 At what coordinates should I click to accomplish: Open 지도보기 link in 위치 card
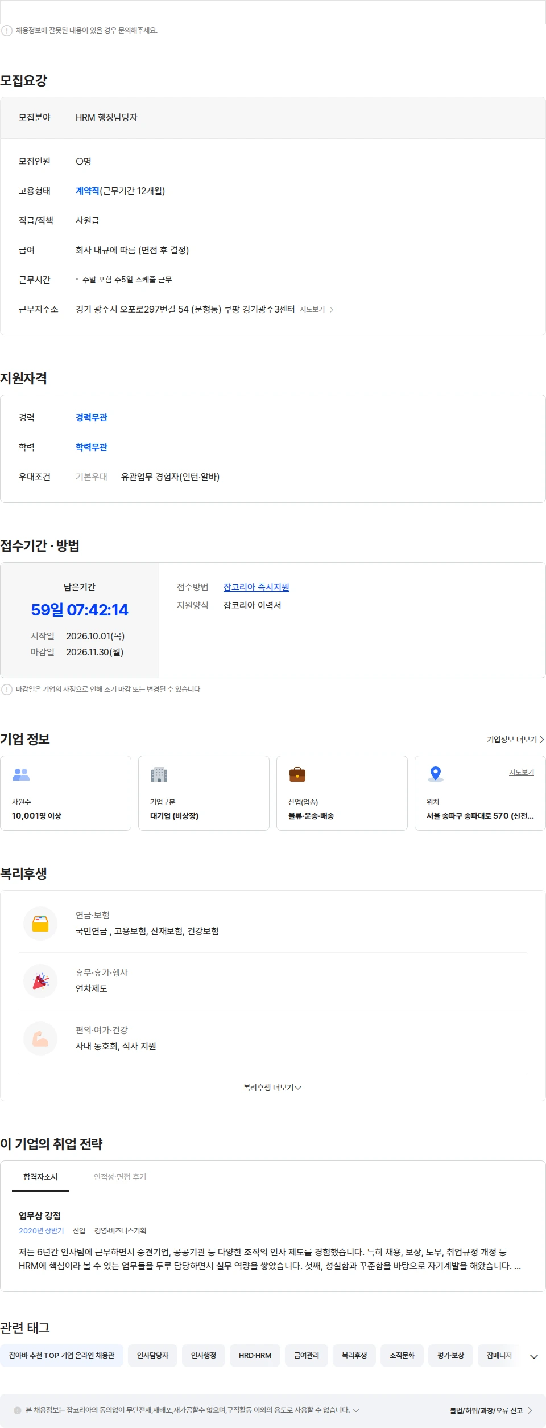pos(522,772)
